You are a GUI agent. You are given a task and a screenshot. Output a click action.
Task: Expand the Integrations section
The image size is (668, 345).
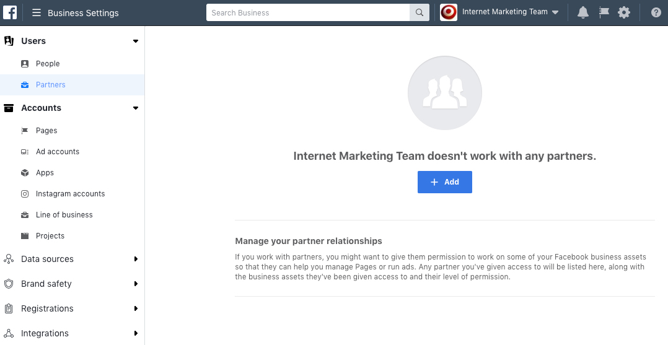pyautogui.click(x=136, y=334)
